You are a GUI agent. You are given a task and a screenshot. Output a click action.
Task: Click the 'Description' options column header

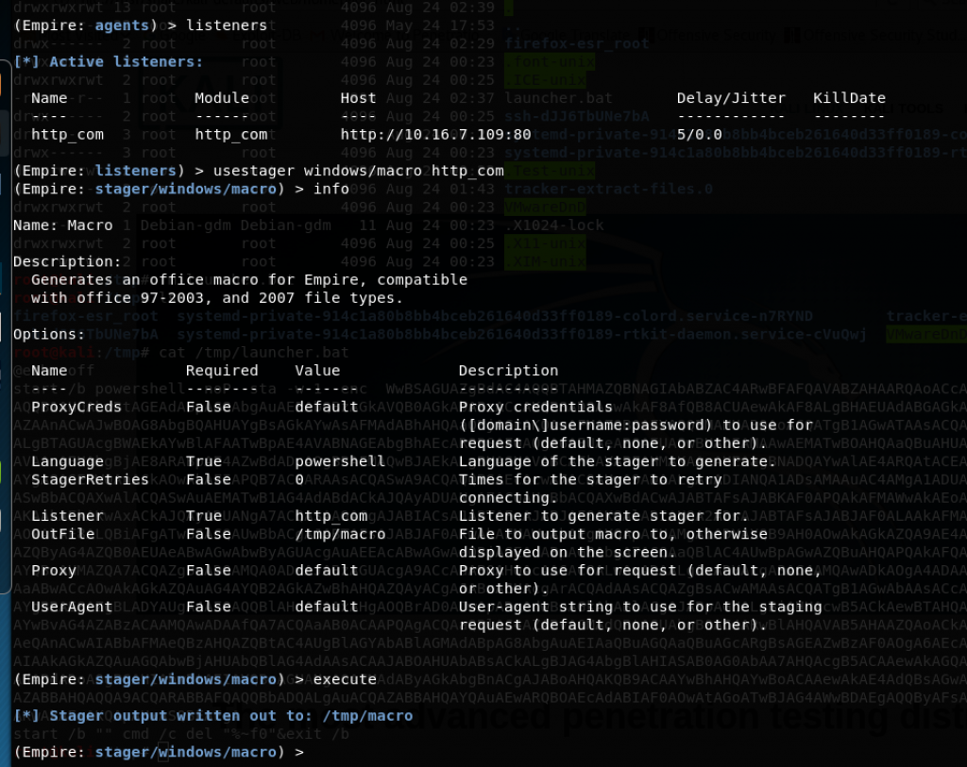tap(508, 371)
